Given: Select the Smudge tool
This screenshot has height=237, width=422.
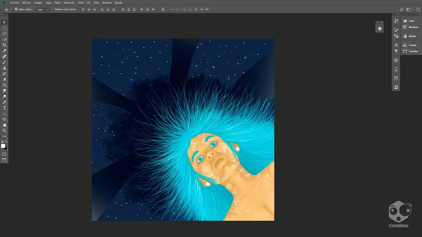Looking at the screenshot, I should click(x=5, y=91).
